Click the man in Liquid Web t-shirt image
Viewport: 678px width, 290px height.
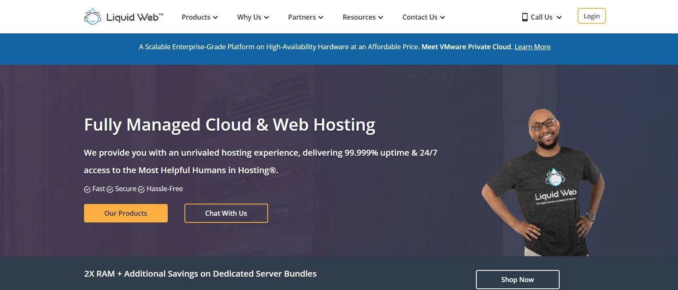tap(544, 182)
